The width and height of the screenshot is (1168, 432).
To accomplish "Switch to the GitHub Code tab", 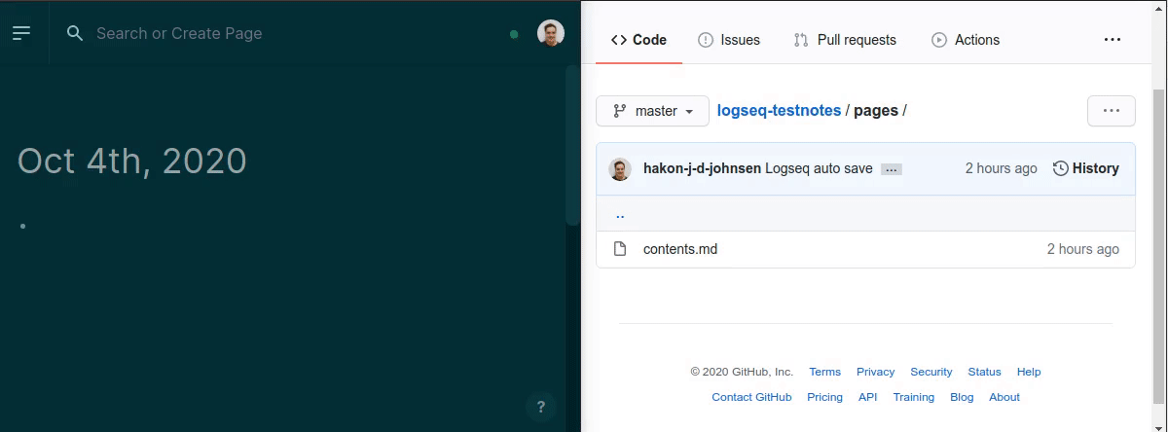I will 639,40.
